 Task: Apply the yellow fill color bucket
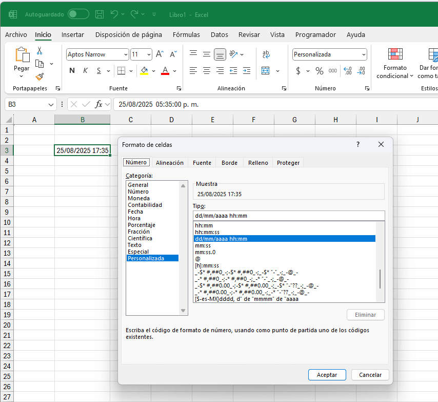click(x=144, y=71)
